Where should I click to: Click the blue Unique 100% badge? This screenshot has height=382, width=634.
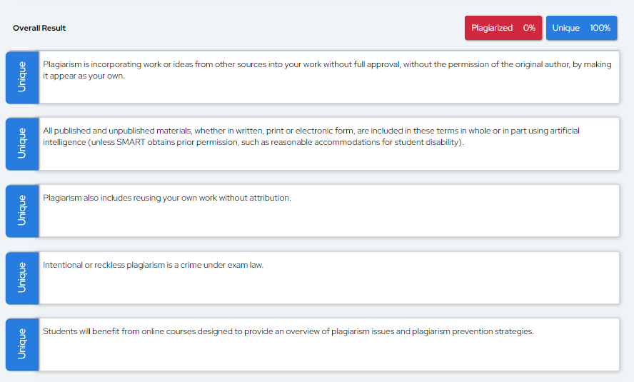click(581, 28)
